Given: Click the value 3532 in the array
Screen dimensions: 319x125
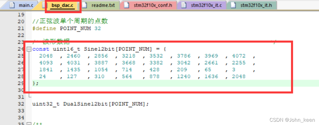Looking at the screenshot, I should [156, 56].
